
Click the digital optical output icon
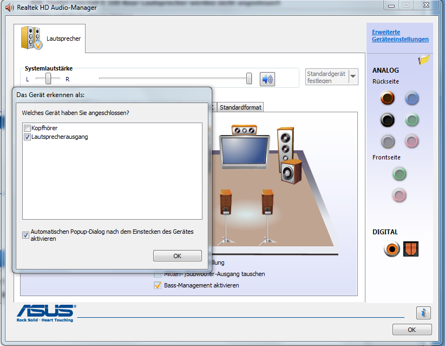click(x=411, y=249)
